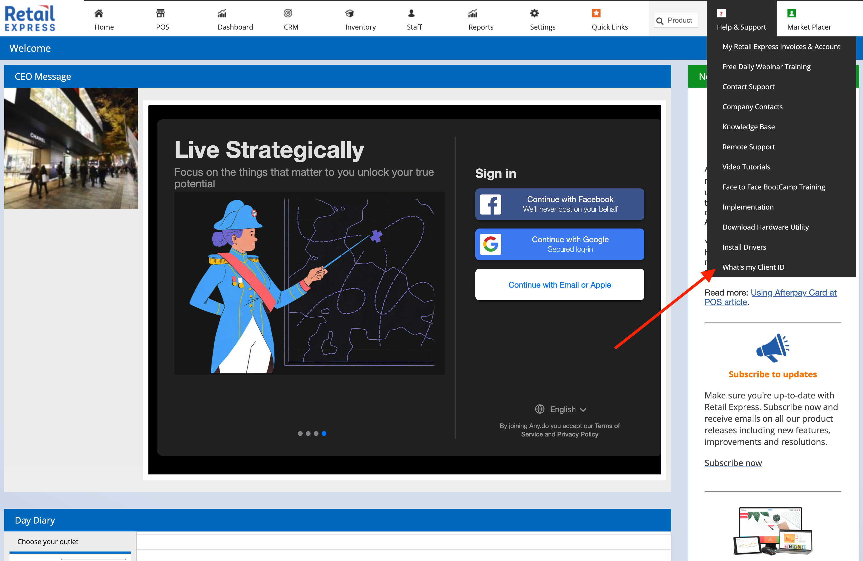
Task: Select the second carousel dot
Action: pyautogui.click(x=308, y=434)
